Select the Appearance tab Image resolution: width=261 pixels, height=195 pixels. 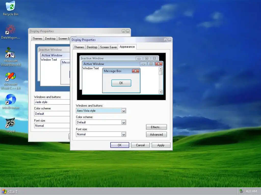tap(127, 47)
